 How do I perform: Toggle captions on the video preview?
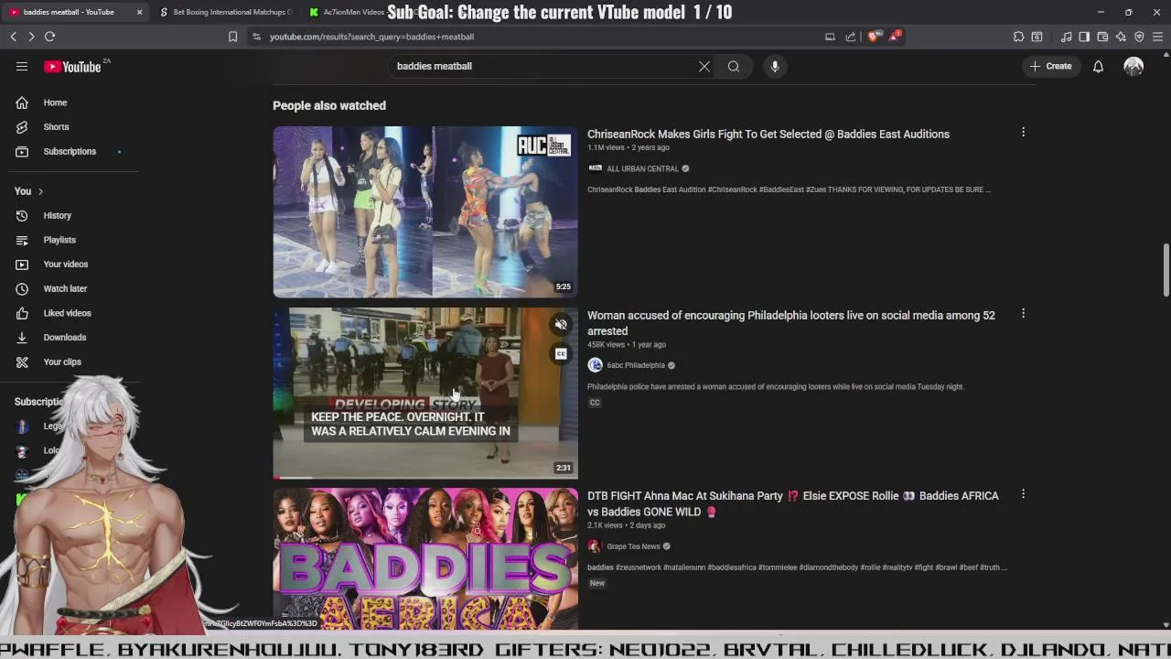point(561,354)
